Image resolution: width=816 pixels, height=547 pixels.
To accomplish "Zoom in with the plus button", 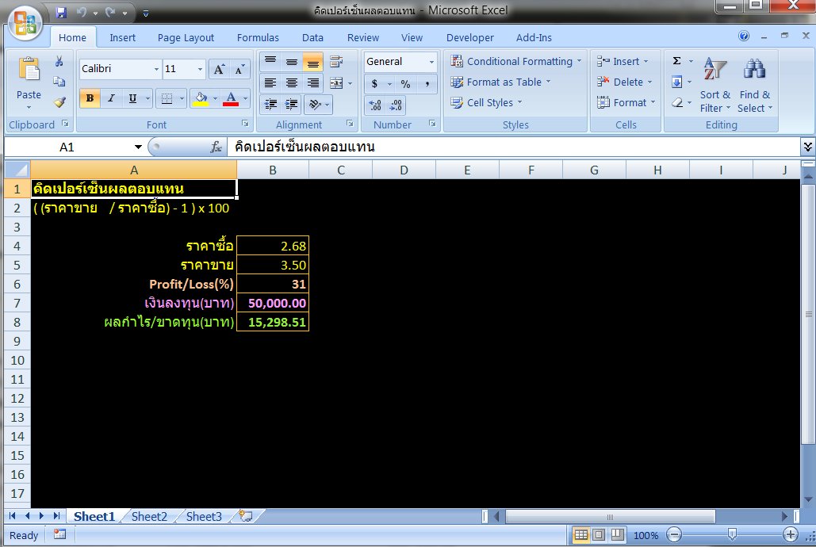I will pos(791,534).
